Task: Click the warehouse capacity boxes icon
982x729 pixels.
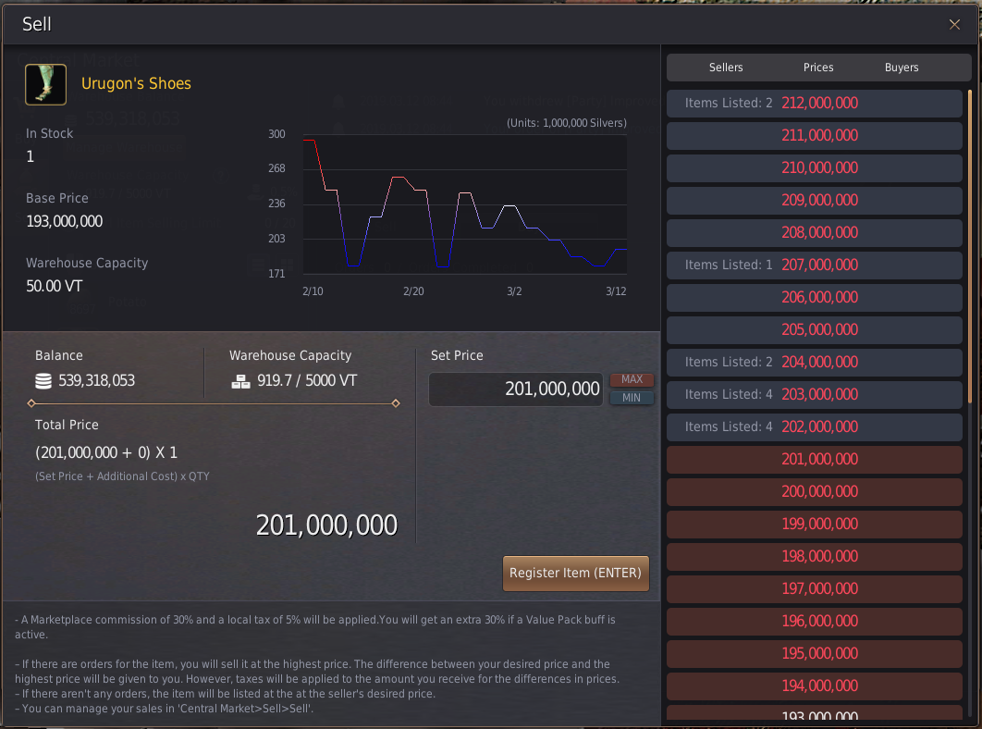Action: [x=240, y=381]
